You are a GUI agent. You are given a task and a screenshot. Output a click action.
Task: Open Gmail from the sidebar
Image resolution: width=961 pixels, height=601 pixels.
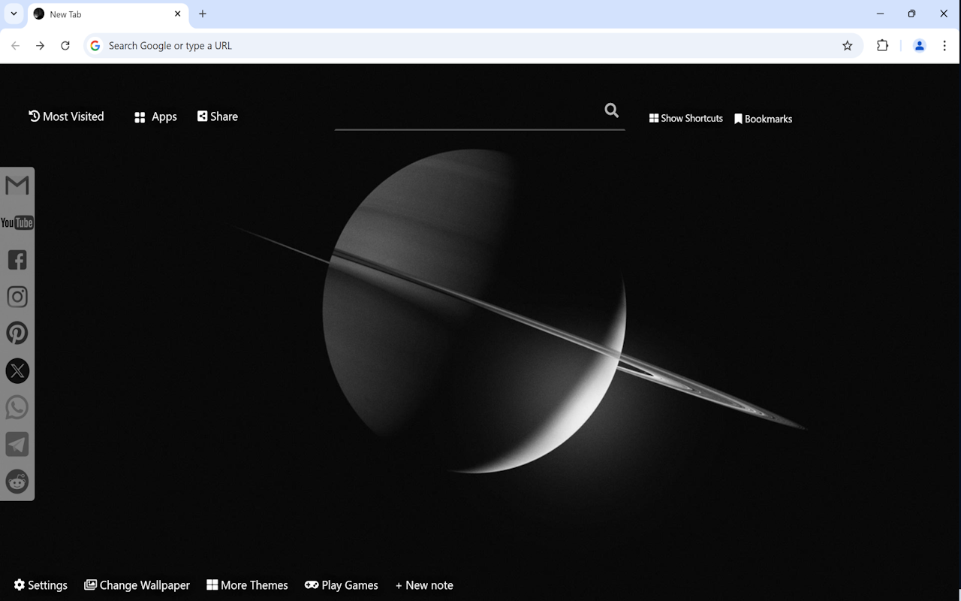click(x=17, y=185)
